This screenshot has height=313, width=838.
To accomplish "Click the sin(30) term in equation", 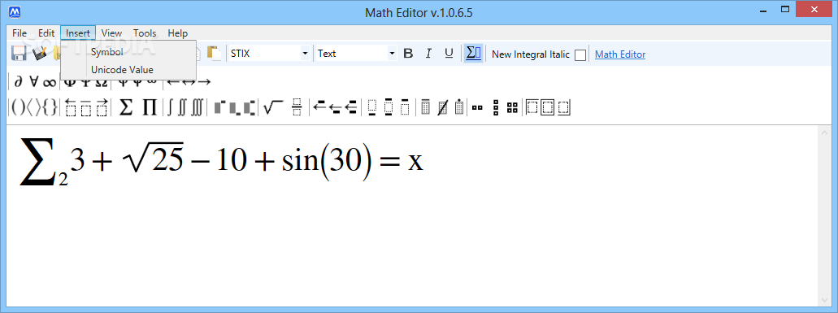I will [327, 161].
